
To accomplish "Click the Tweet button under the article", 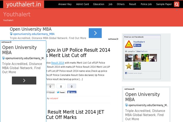I will pos(61,92).
